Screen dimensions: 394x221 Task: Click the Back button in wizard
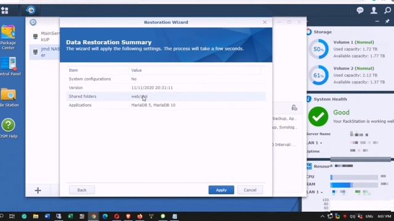tap(82, 190)
